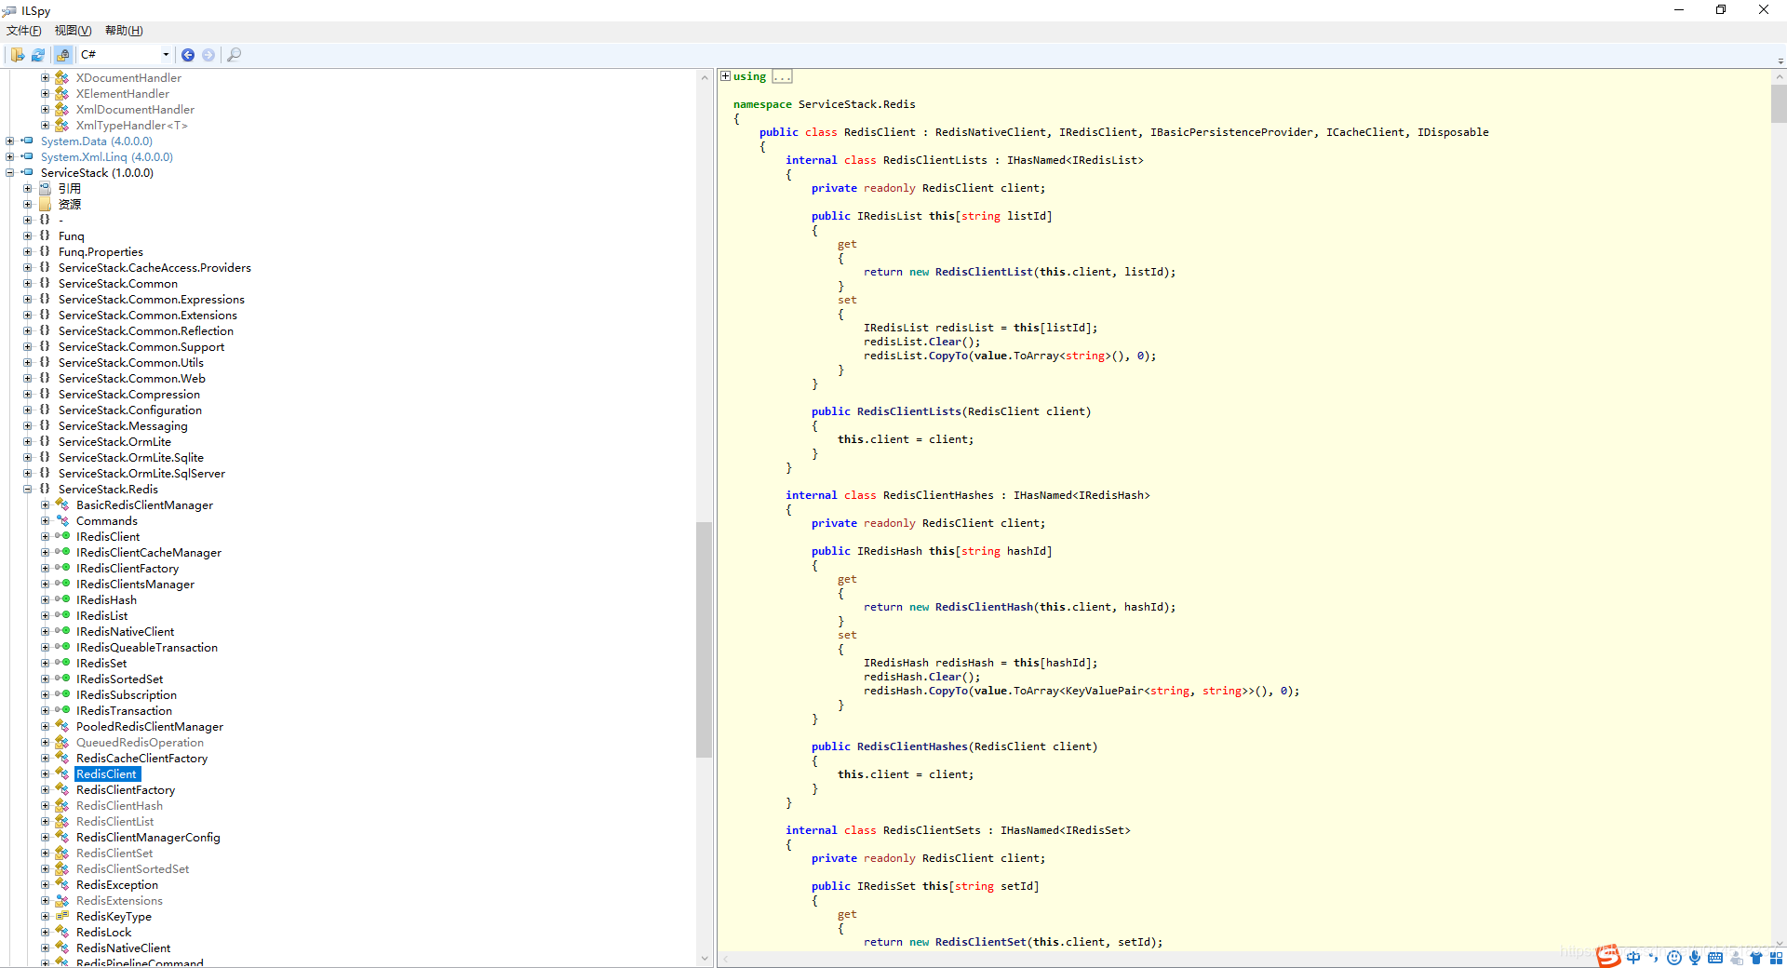The height and width of the screenshot is (968, 1787).
Task: Click the BasicRedisClientManager class icon
Action: pyautogui.click(x=62, y=505)
